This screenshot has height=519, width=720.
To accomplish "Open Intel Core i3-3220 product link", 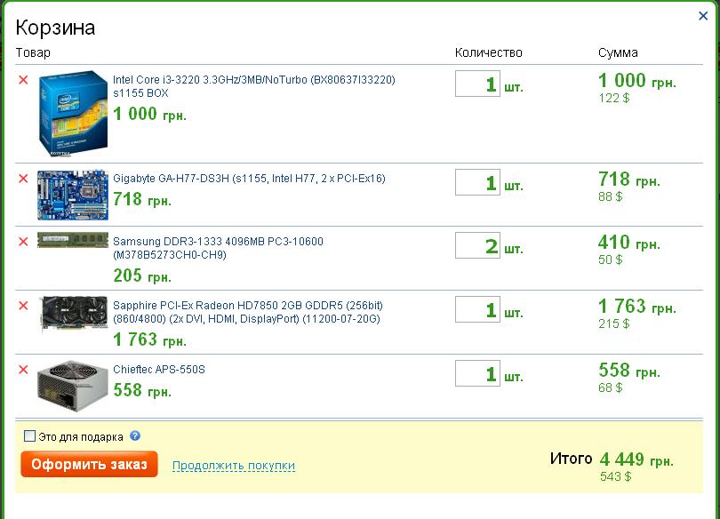I will point(254,86).
